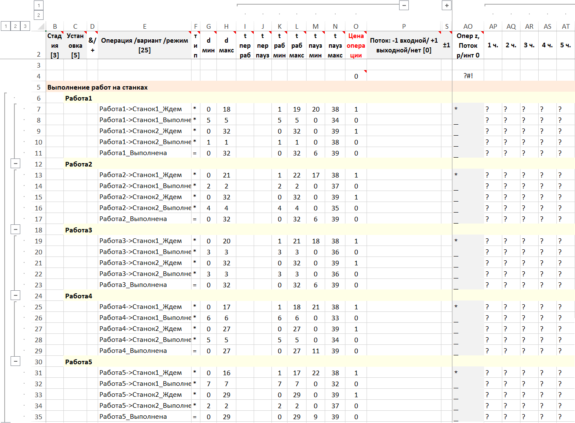This screenshot has width=575, height=423.
Task: Show all rows with outline level 3 button
Action: click(25, 26)
